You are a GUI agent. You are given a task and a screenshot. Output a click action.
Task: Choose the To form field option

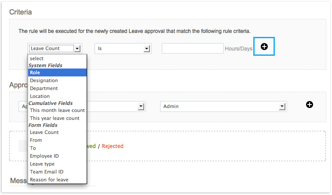point(57,148)
